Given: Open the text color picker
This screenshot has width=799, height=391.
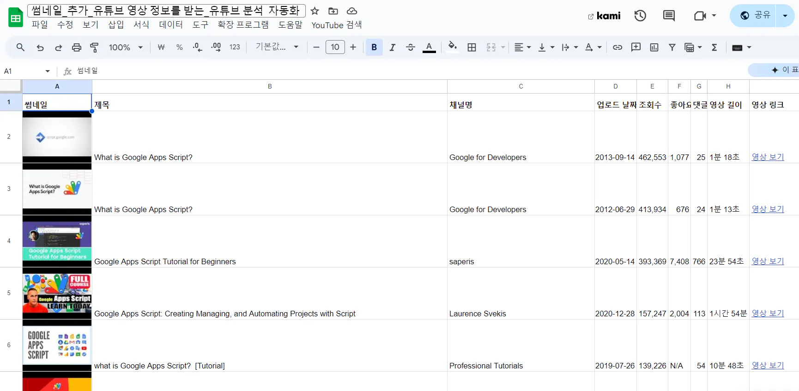Looking at the screenshot, I should [x=429, y=47].
